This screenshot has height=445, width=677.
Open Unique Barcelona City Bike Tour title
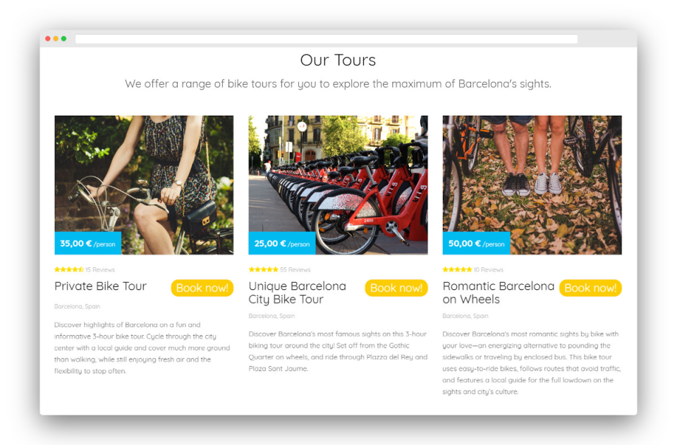pyautogui.click(x=298, y=293)
